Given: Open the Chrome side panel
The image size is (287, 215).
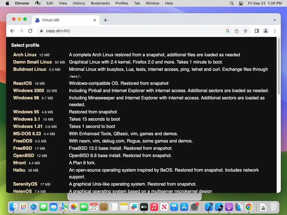Looking at the screenshot, I should tap(257, 31).
